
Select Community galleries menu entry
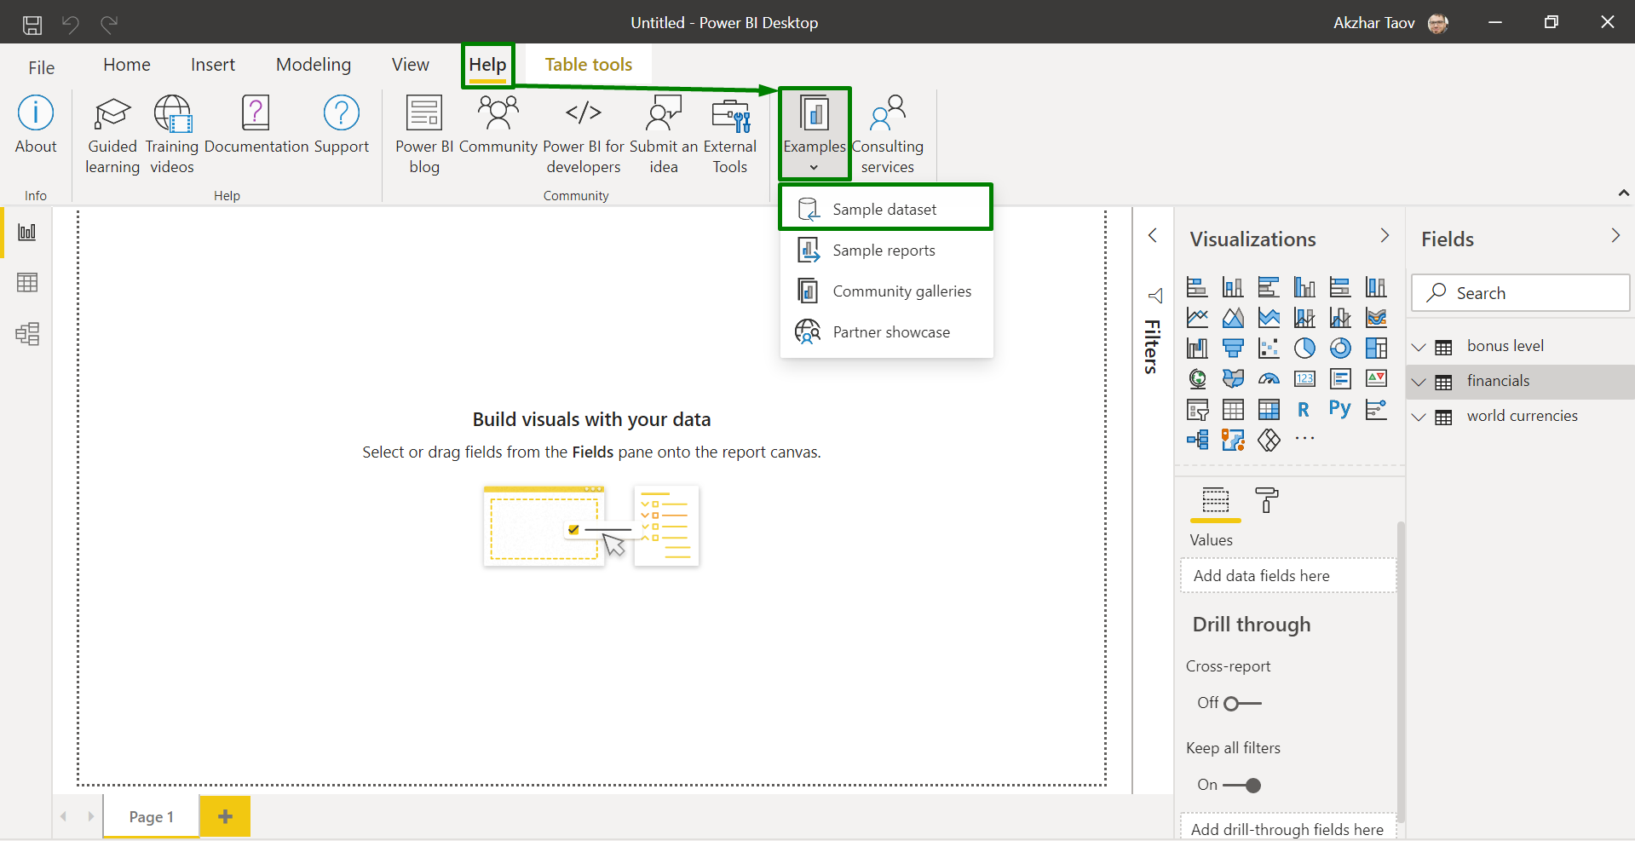(x=886, y=291)
